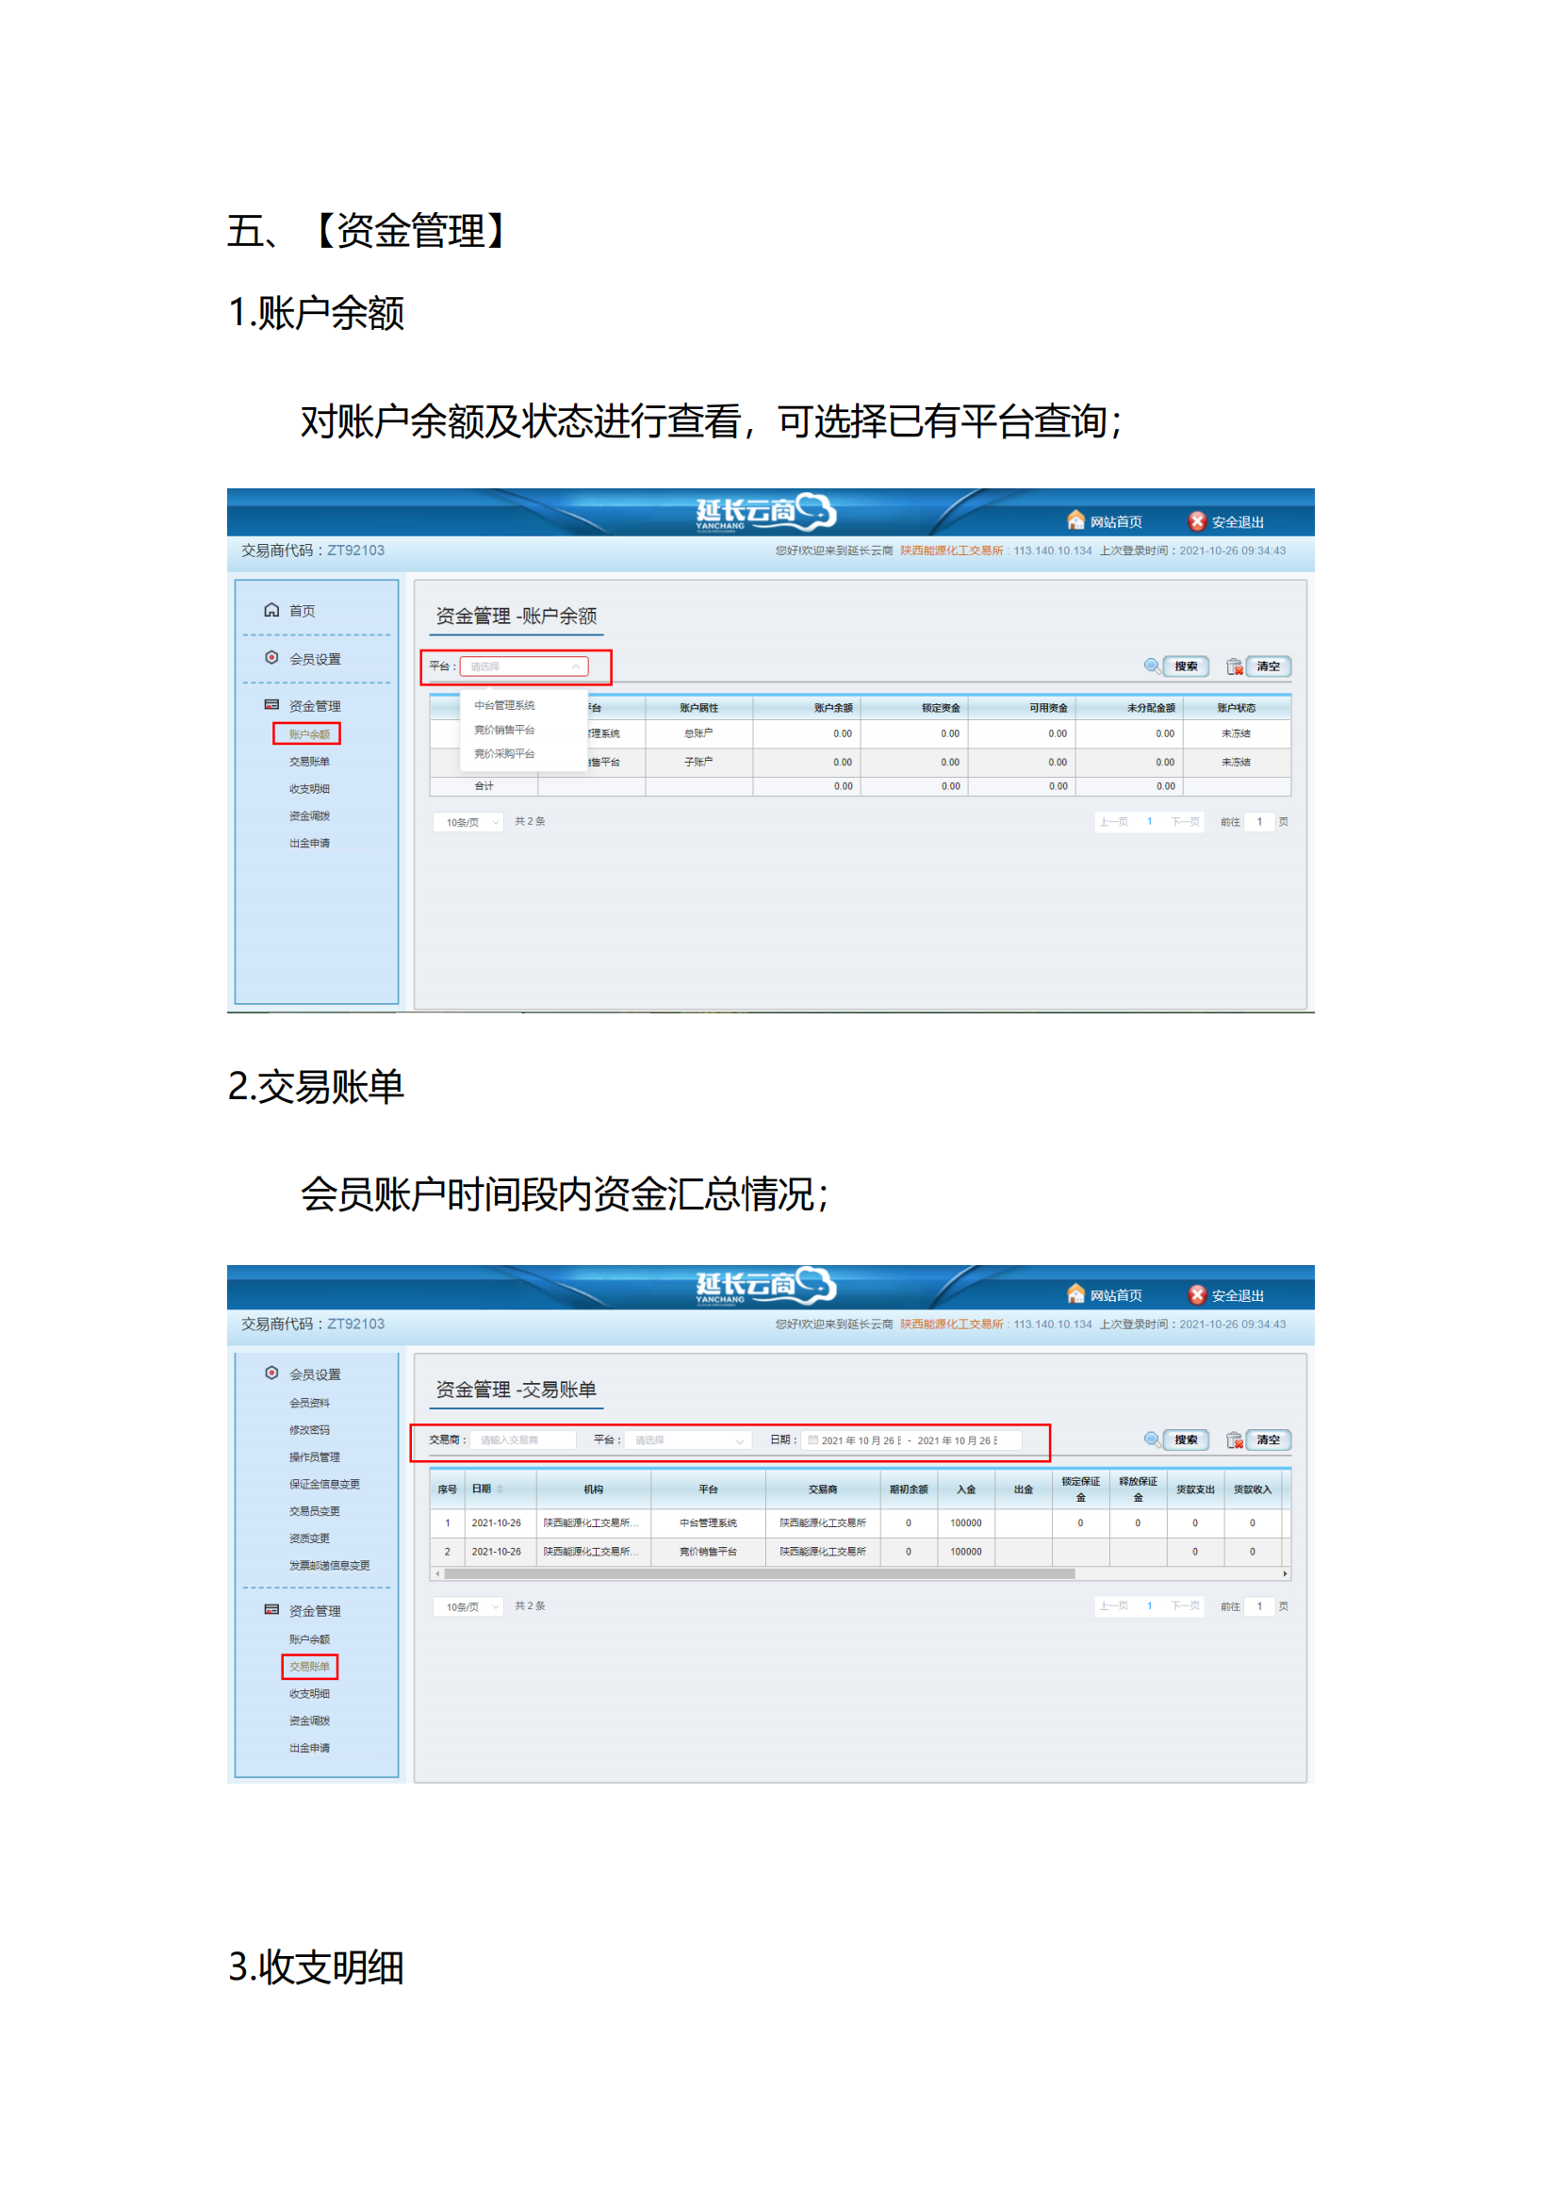Open 修改密码 in 交易账单 screenshot sidebar

[309, 1429]
